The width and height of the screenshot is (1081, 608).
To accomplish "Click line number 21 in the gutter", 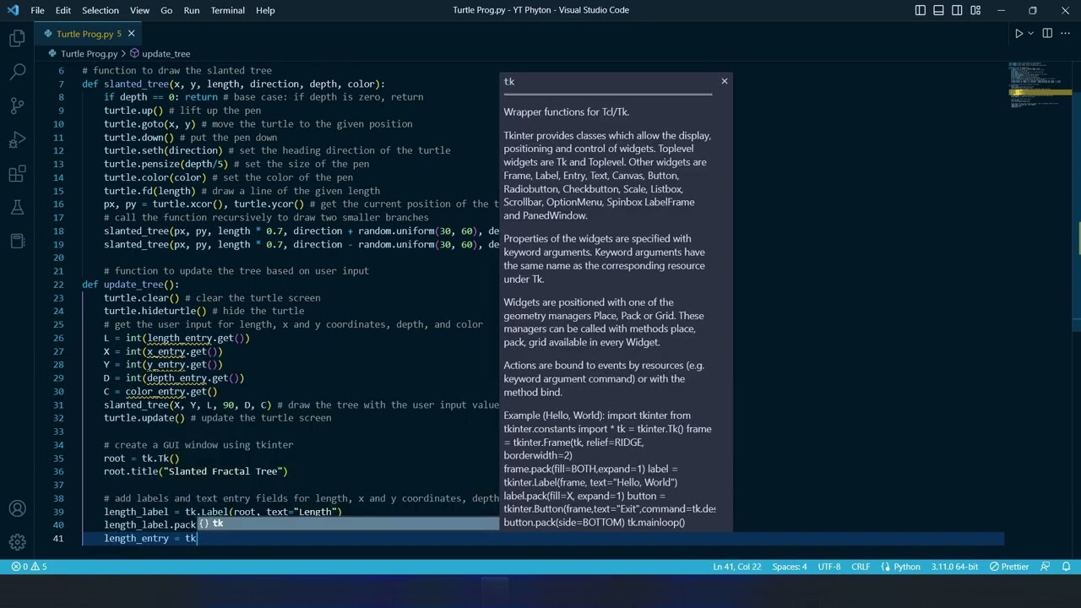I will (58, 271).
